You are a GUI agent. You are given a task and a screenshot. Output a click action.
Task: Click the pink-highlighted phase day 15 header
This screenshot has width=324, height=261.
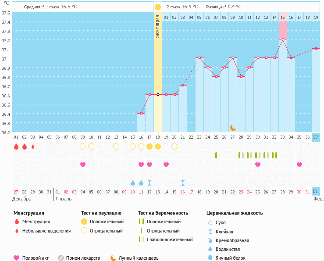283,17
